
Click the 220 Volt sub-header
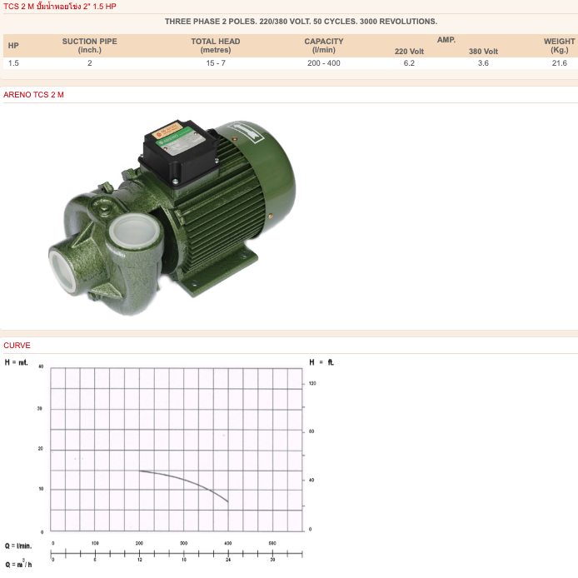point(409,52)
